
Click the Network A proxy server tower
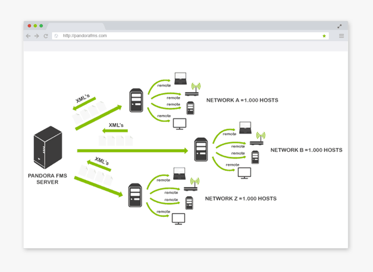pyautogui.click(x=136, y=100)
